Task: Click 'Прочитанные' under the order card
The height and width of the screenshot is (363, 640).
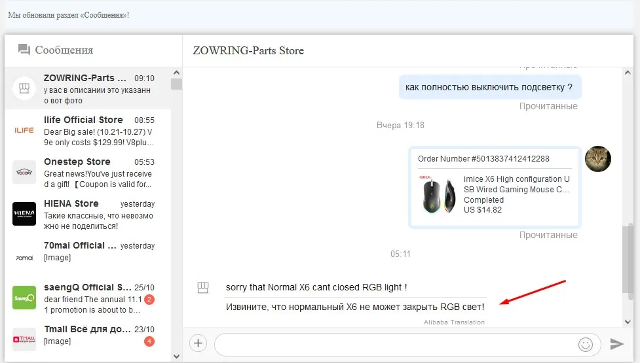Action: [548, 235]
